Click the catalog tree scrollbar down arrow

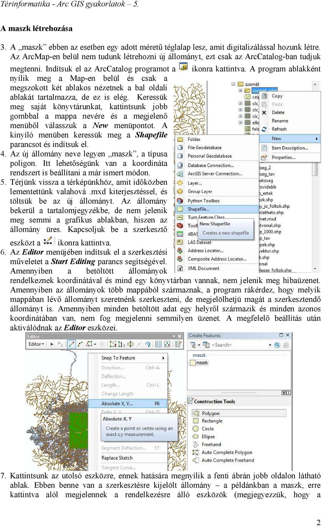point(315,269)
